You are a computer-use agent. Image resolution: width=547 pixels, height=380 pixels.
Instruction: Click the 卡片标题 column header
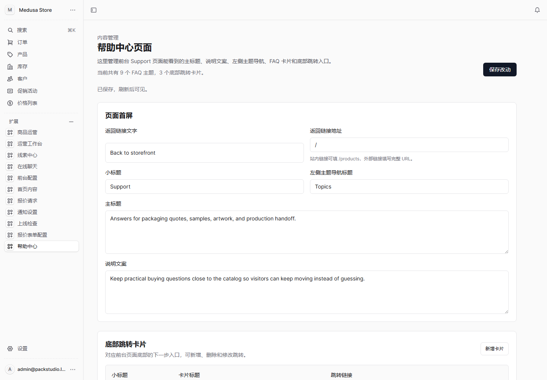coord(189,375)
